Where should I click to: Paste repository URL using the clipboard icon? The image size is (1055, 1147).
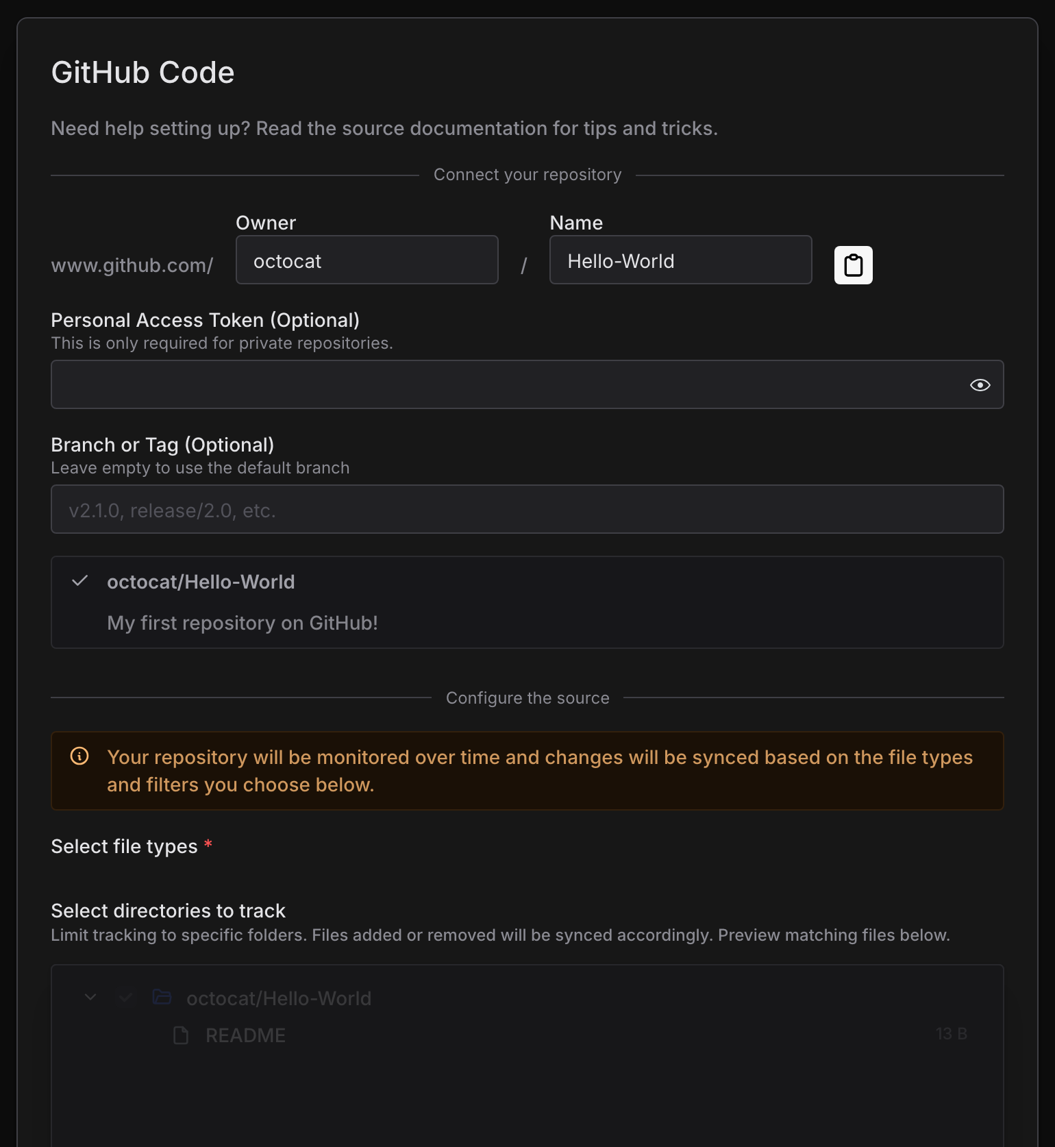click(853, 264)
